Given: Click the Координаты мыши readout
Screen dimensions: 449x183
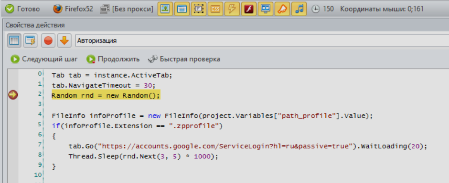Looking at the screenshot, I should point(382,9).
